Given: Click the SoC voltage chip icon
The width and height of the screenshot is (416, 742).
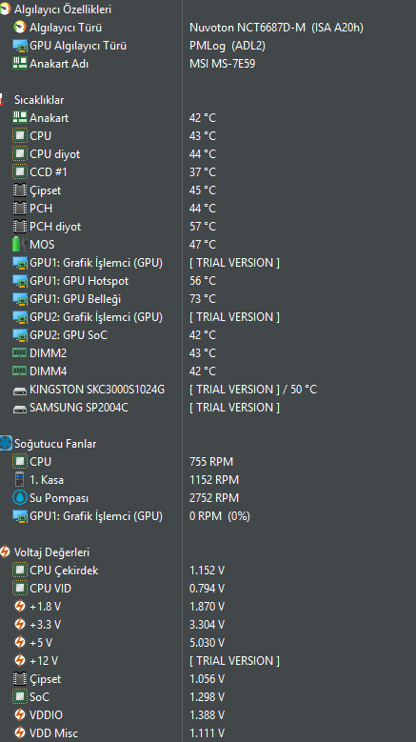Looking at the screenshot, I should point(19,697).
